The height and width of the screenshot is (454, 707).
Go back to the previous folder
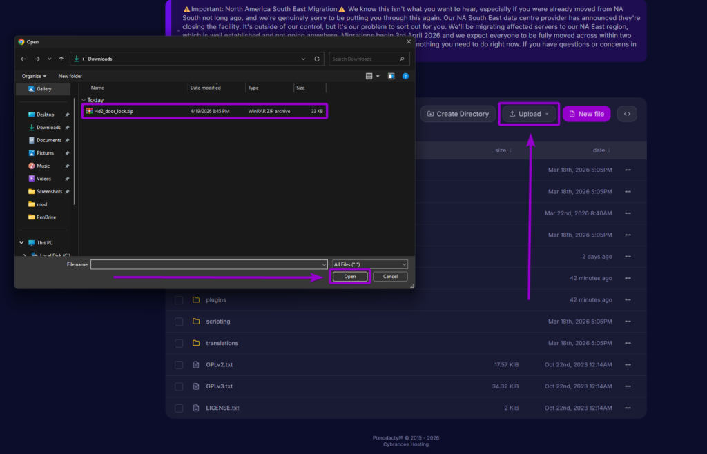pos(23,59)
